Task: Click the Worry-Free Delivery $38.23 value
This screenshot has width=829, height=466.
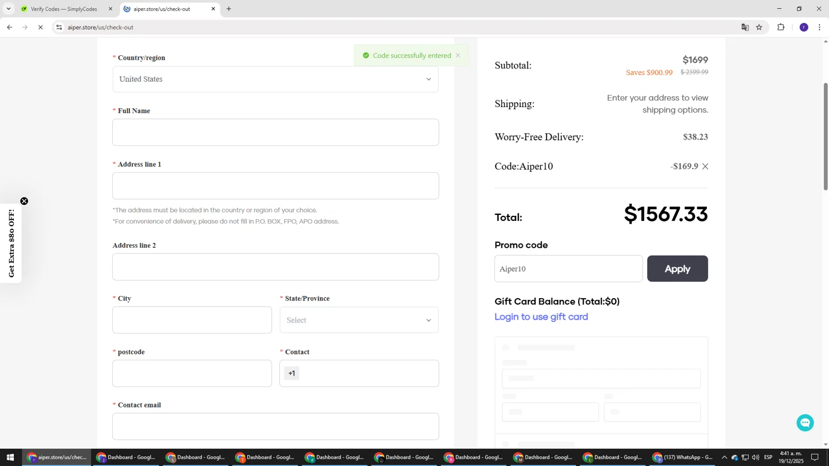Action: (x=695, y=137)
